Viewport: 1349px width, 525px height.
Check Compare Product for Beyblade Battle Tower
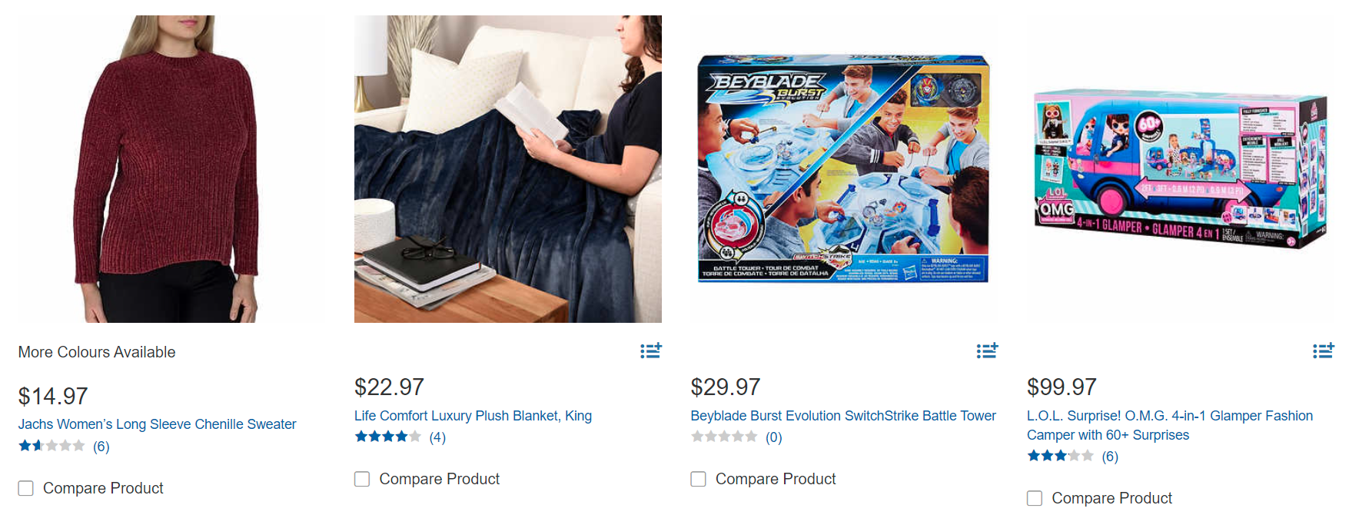699,479
